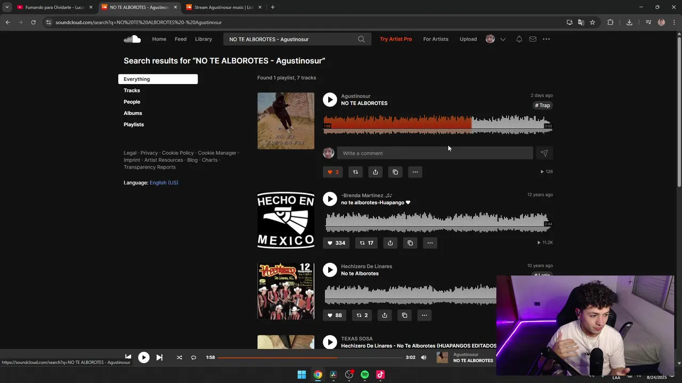Filter results by Albums
Image resolution: width=682 pixels, height=383 pixels.
(133, 113)
